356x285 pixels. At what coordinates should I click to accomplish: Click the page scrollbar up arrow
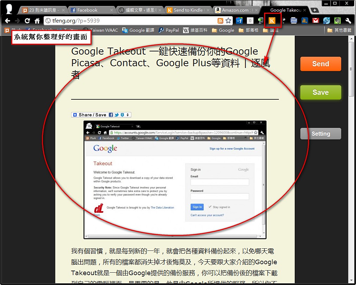351,39
